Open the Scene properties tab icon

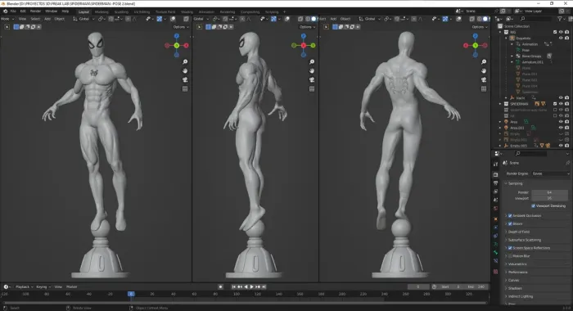point(495,200)
